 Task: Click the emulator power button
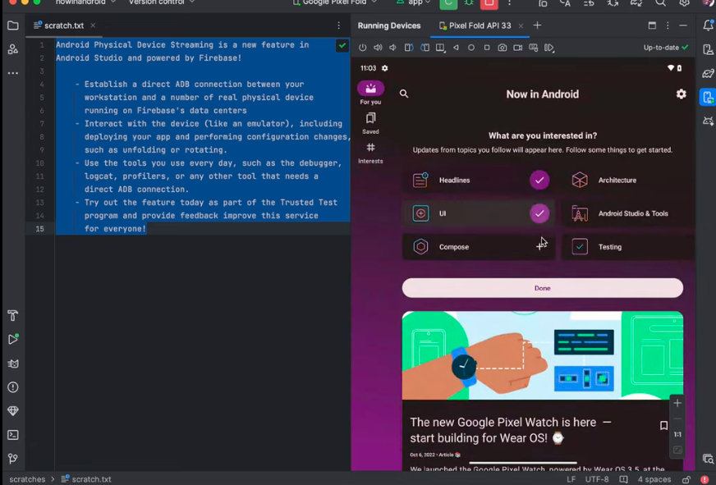(x=363, y=48)
